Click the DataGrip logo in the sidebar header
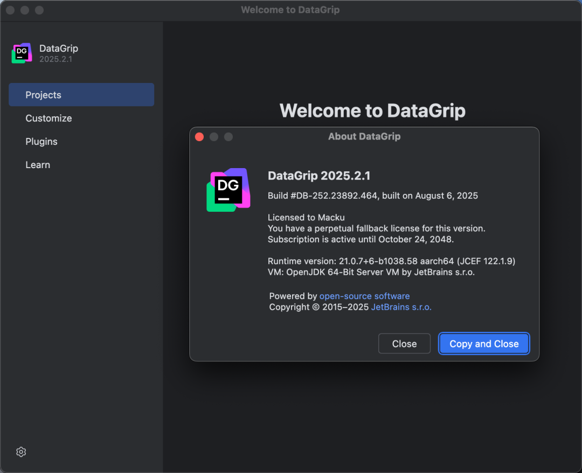Image resolution: width=582 pixels, height=473 pixels. [22, 53]
